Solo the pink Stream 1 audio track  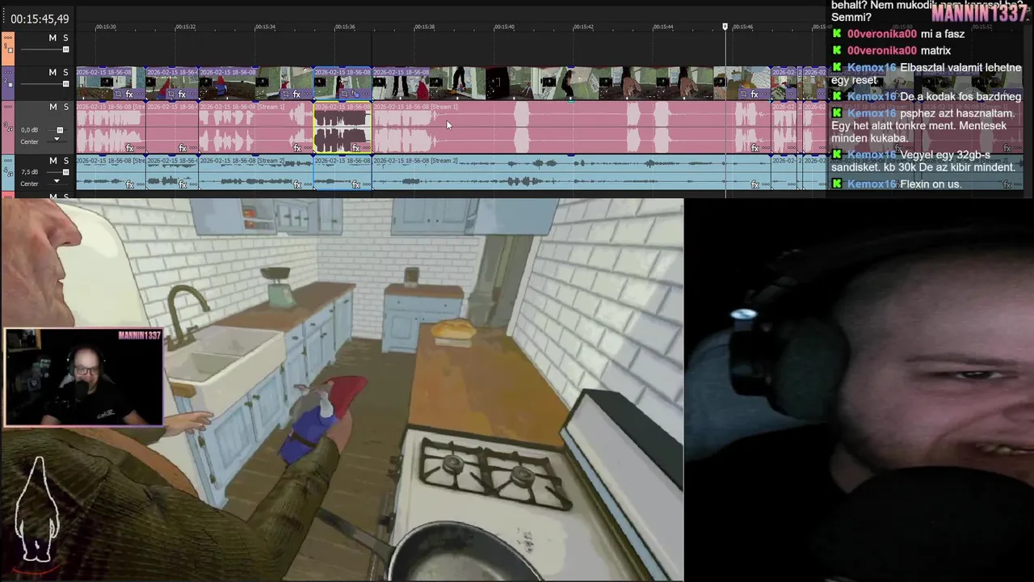point(66,107)
